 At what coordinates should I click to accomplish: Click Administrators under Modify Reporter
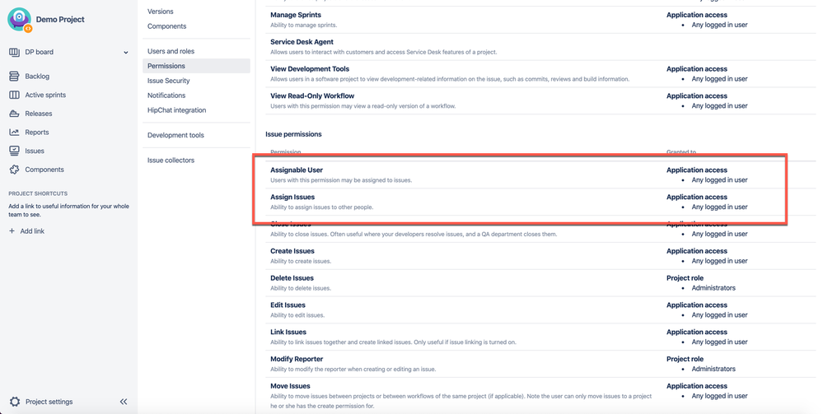coord(713,369)
